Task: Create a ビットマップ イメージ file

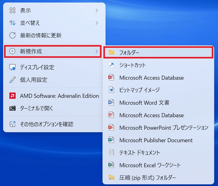Action: [x=158, y=90]
